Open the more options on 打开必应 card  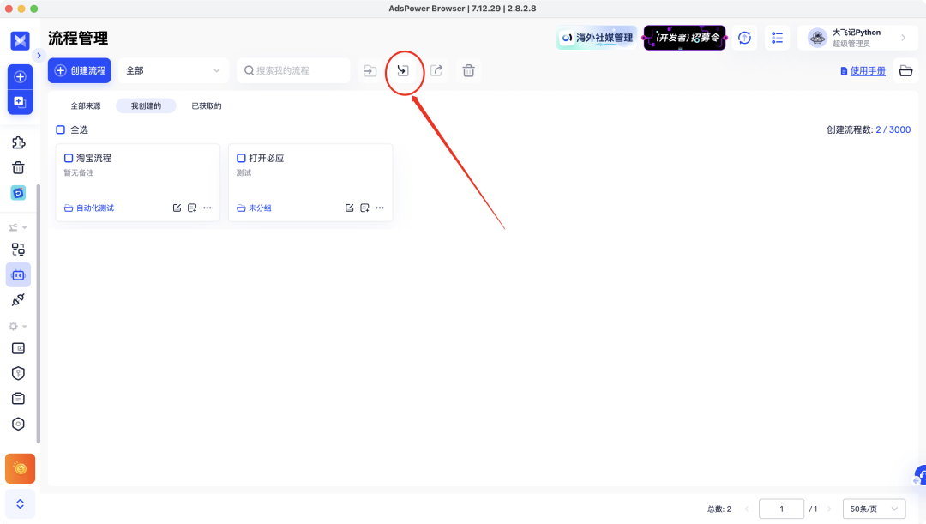point(380,208)
